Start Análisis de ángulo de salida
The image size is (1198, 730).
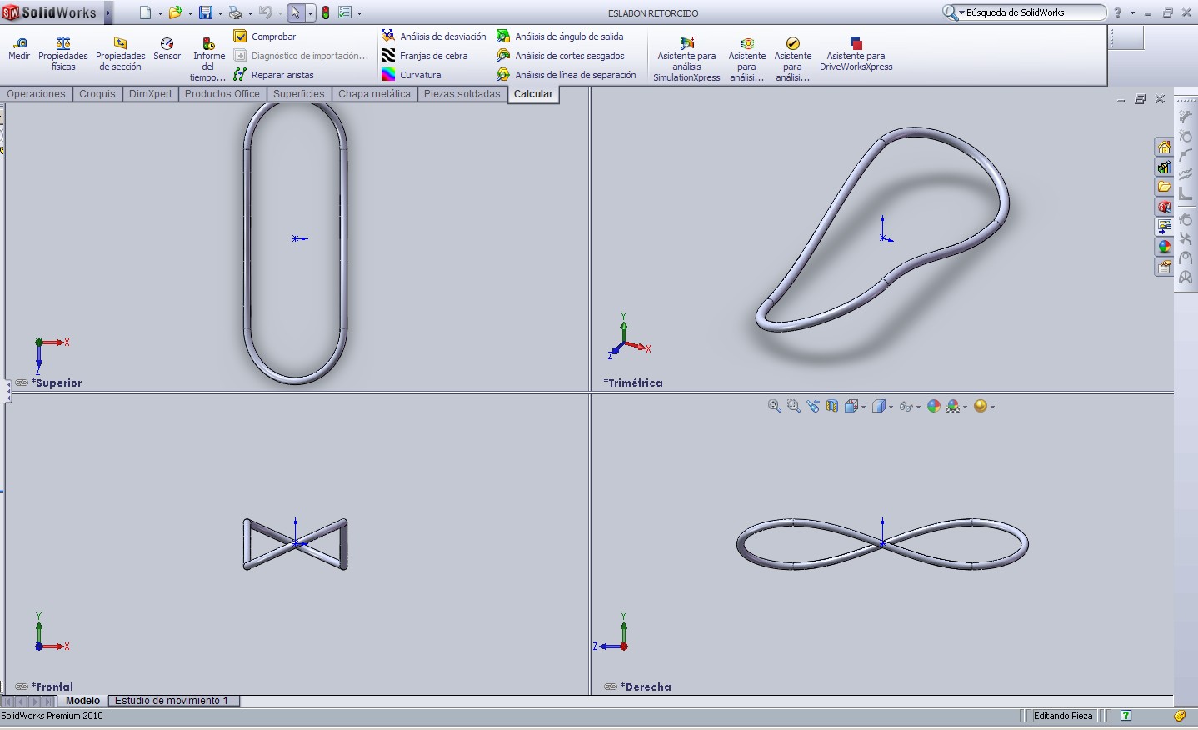[x=560, y=37]
